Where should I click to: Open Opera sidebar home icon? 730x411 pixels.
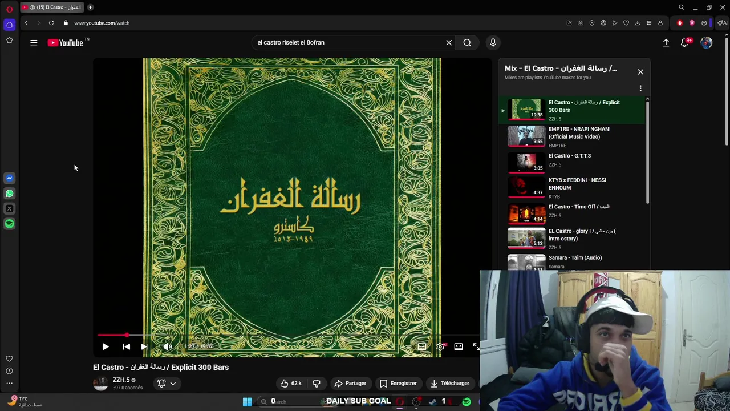coord(9,25)
